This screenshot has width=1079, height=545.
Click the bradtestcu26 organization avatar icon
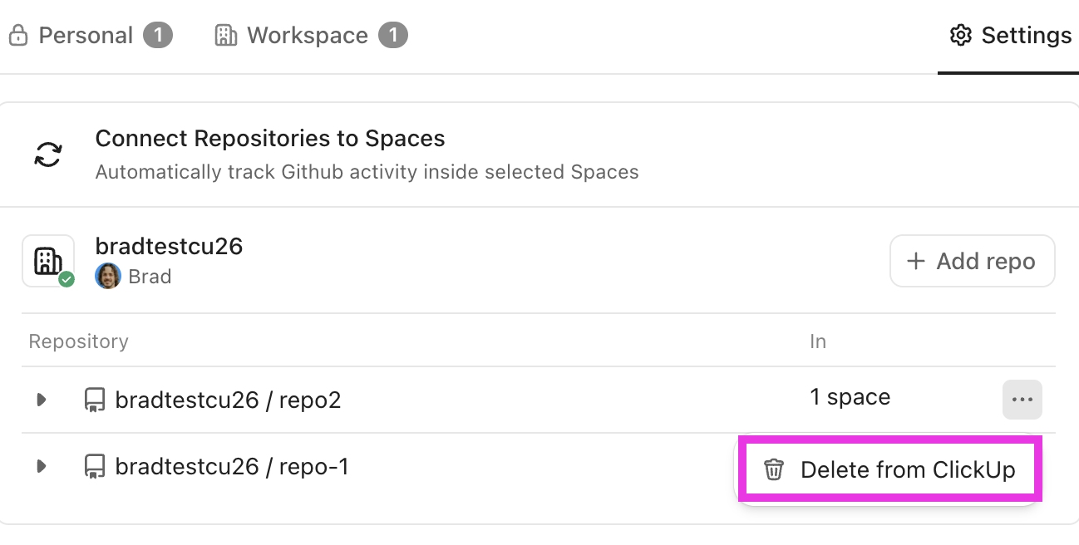pos(47,261)
